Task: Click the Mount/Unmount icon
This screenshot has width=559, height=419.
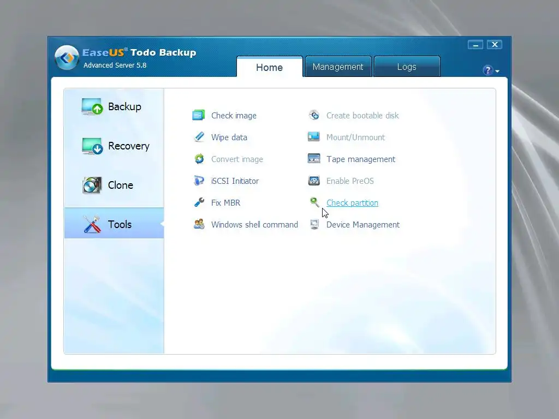Action: 314,136
